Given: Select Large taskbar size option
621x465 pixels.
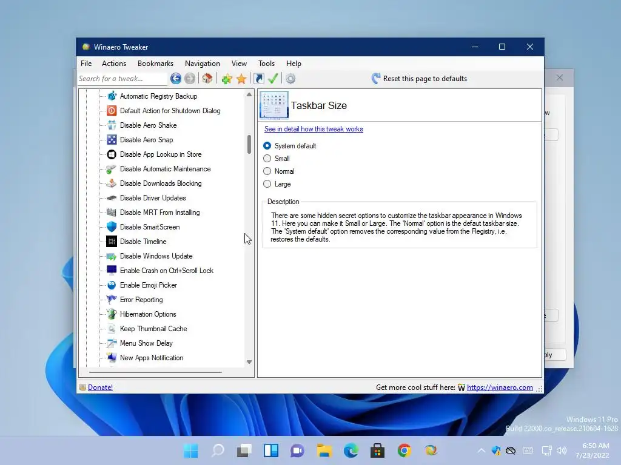Looking at the screenshot, I should (277, 184).
